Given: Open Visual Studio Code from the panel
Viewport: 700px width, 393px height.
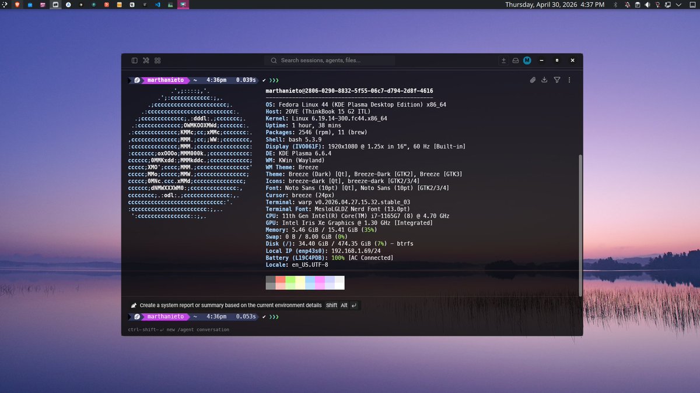Looking at the screenshot, I should (x=157, y=5).
